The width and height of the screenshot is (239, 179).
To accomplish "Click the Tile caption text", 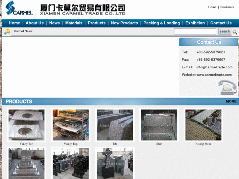I will tap(115, 144).
